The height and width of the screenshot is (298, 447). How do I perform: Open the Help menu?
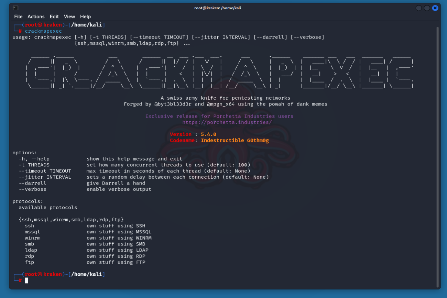click(x=85, y=16)
